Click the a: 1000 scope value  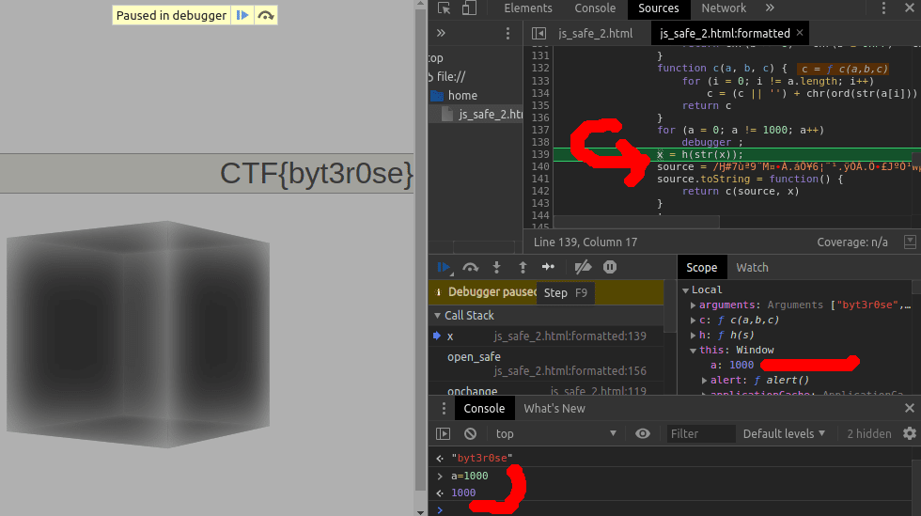coord(732,365)
